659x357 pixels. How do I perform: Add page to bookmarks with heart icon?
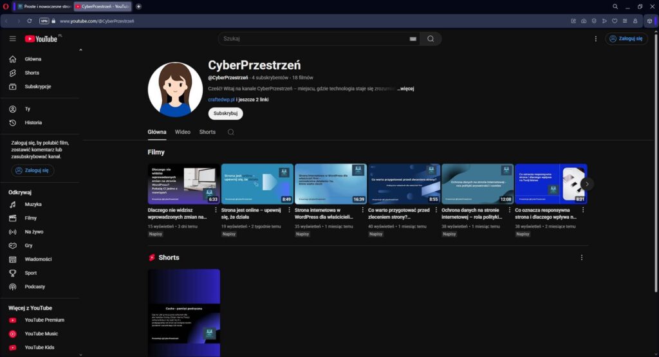click(x=615, y=21)
